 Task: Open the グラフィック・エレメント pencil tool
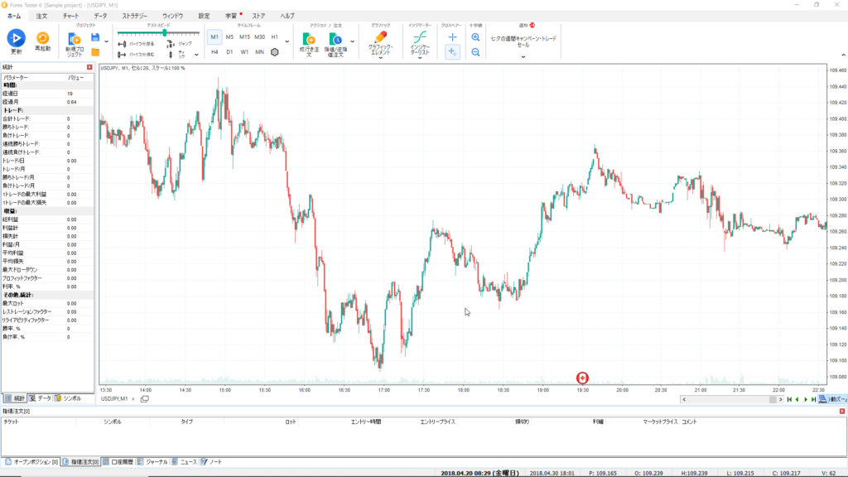click(380, 36)
